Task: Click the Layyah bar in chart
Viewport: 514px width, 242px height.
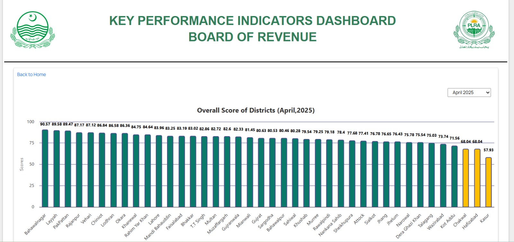Action: tap(57, 169)
